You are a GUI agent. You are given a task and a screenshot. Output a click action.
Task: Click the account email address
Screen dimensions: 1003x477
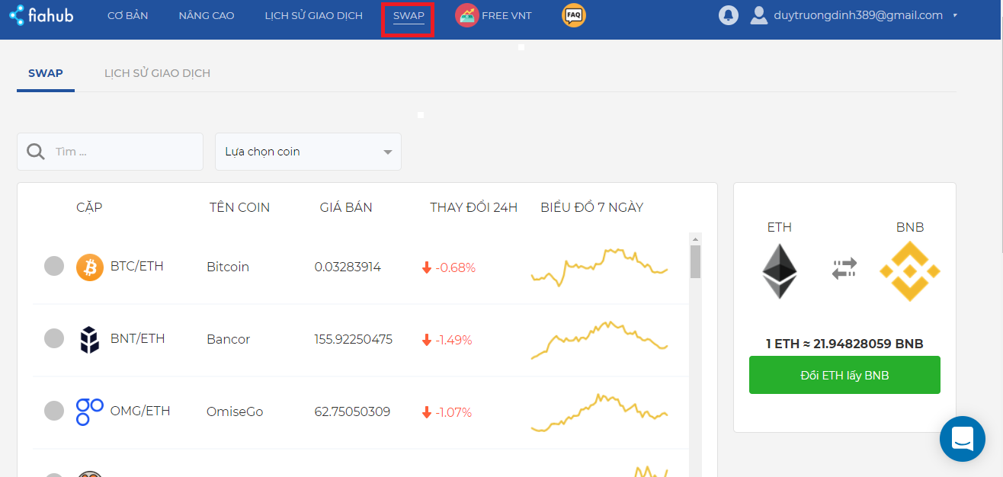pyautogui.click(x=858, y=15)
